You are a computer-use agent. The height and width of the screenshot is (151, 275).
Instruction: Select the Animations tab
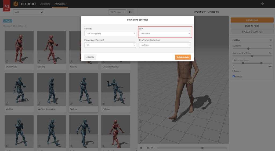pyautogui.click(x=60, y=4)
